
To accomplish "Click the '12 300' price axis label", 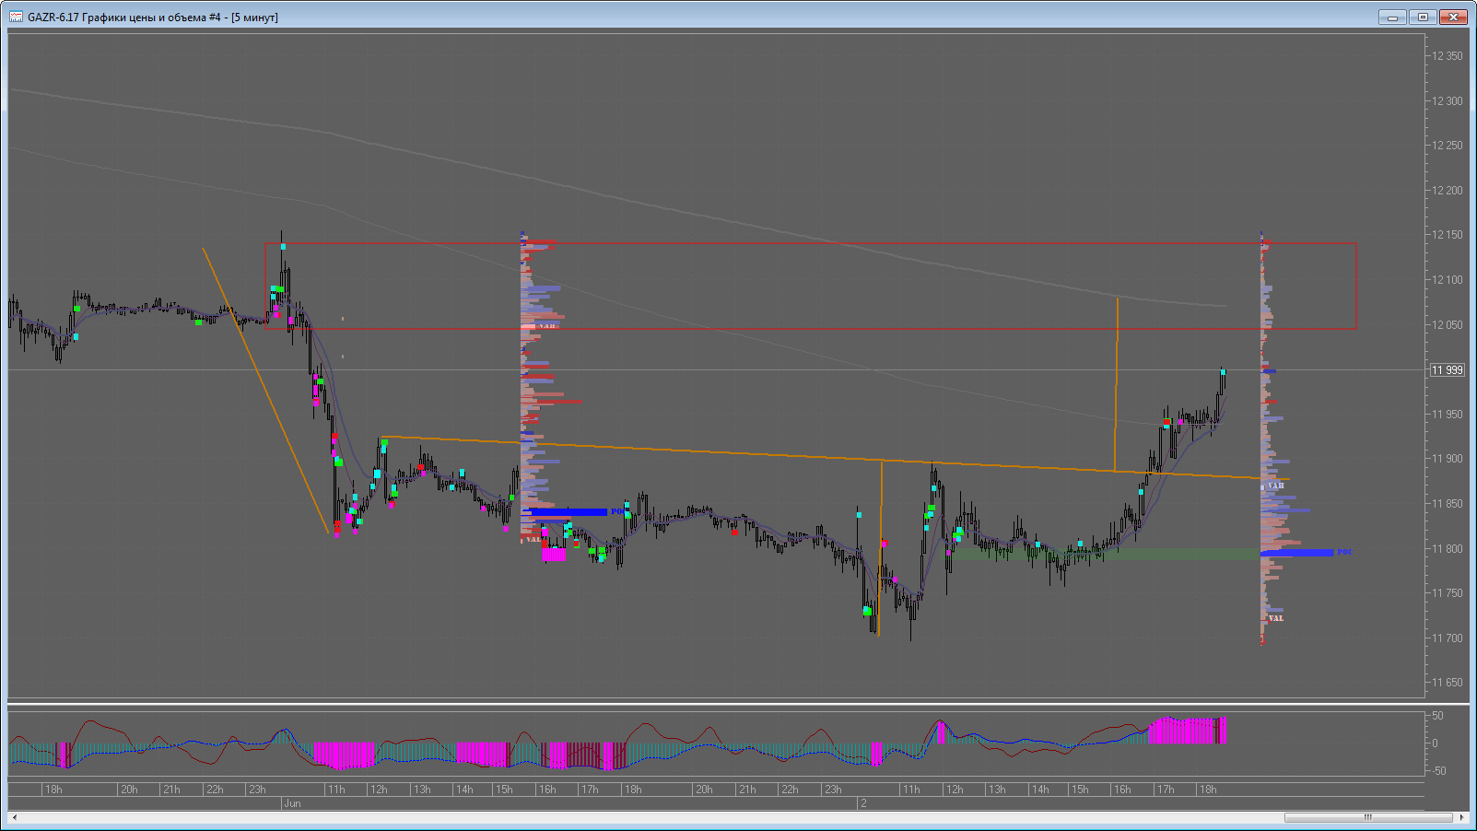I will click(1447, 101).
